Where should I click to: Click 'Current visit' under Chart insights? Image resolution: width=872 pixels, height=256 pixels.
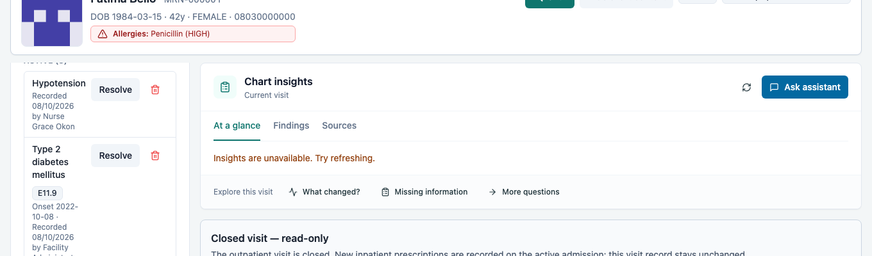(267, 95)
